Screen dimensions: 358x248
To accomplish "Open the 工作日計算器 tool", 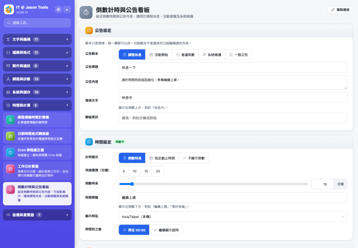I will coord(37,171).
